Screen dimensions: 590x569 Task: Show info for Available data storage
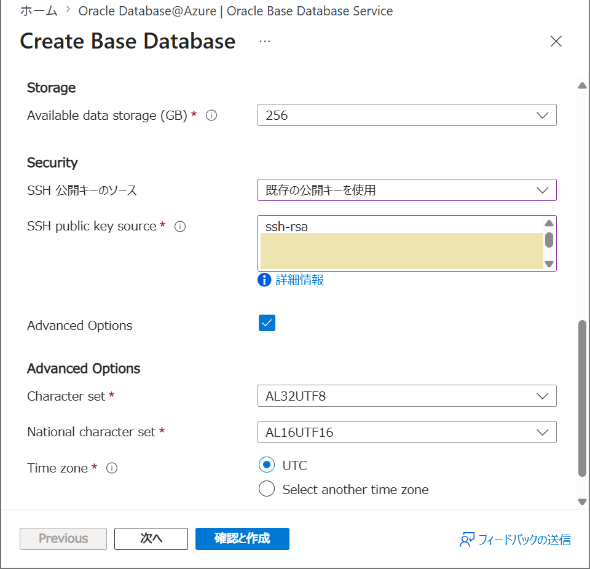click(x=211, y=115)
